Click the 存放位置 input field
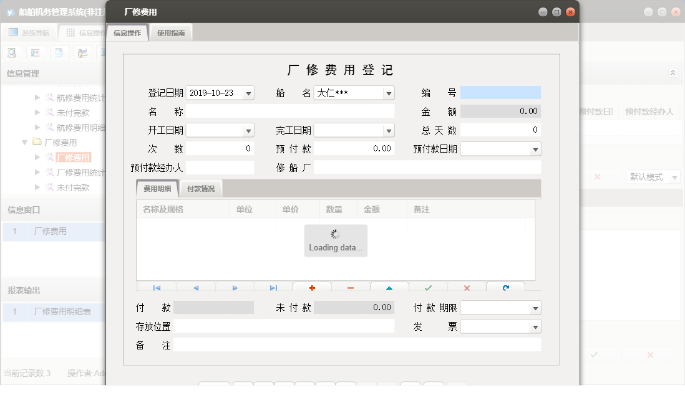The height and width of the screenshot is (408, 685). 284,326
